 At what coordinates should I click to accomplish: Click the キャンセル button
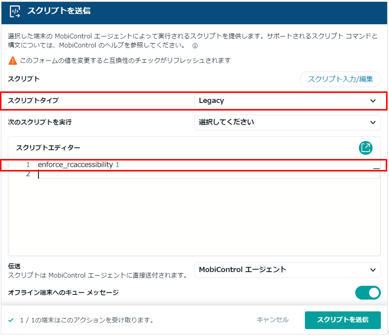pos(272,320)
